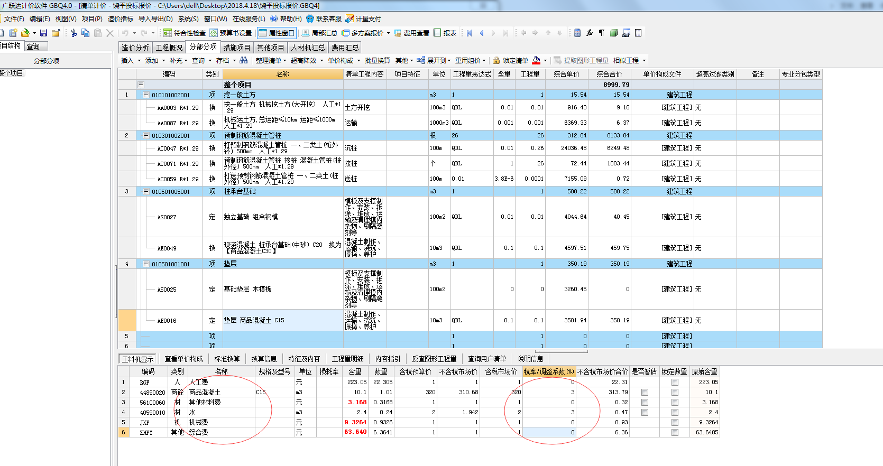Toggle 锁定数量 checkbox for 水 row

point(675,412)
